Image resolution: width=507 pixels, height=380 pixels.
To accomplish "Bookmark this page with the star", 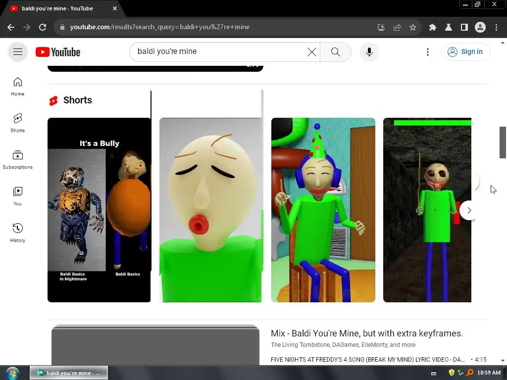I will pos(413,28).
